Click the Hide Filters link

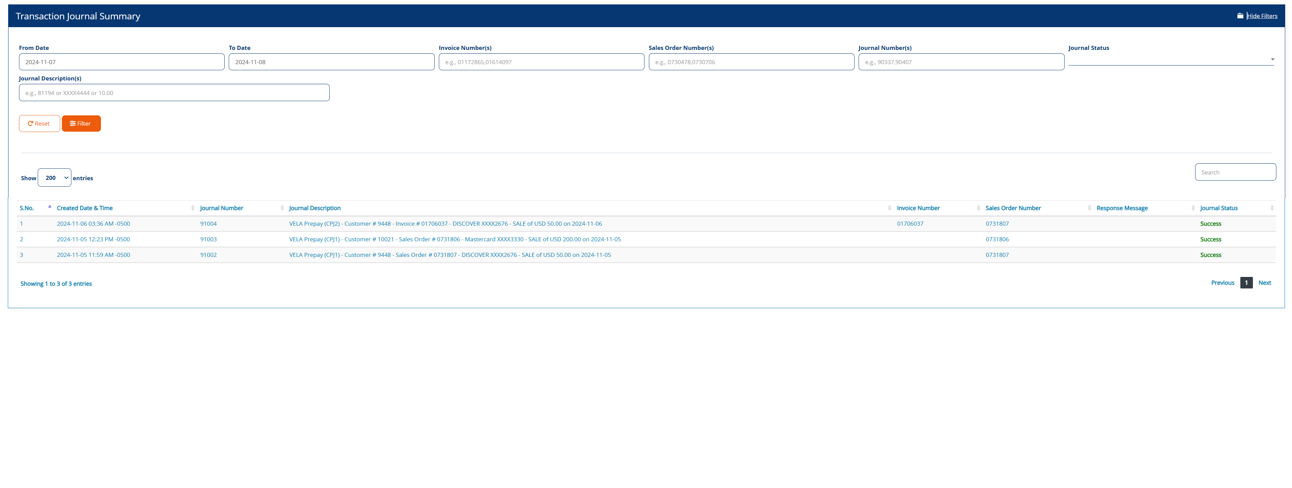click(1261, 16)
